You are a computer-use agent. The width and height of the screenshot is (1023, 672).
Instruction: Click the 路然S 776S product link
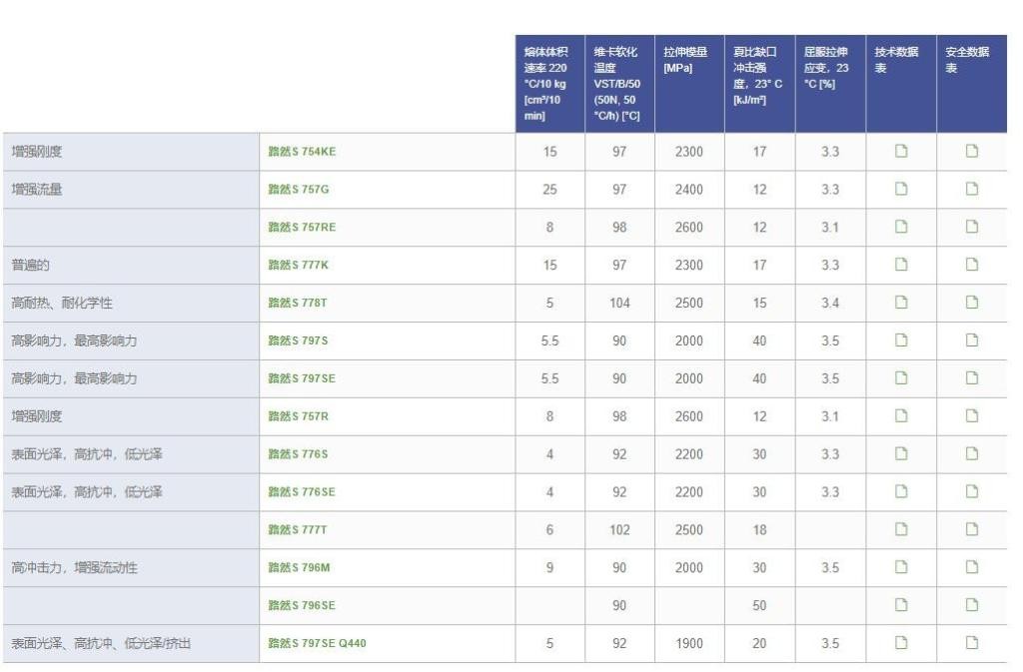pyautogui.click(x=298, y=454)
